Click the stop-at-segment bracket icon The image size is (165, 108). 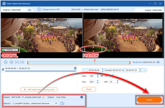[x=22, y=62]
